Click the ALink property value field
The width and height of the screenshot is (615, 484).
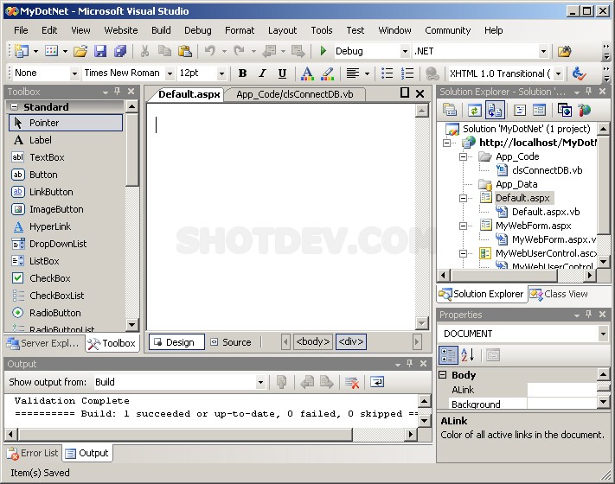pos(561,390)
